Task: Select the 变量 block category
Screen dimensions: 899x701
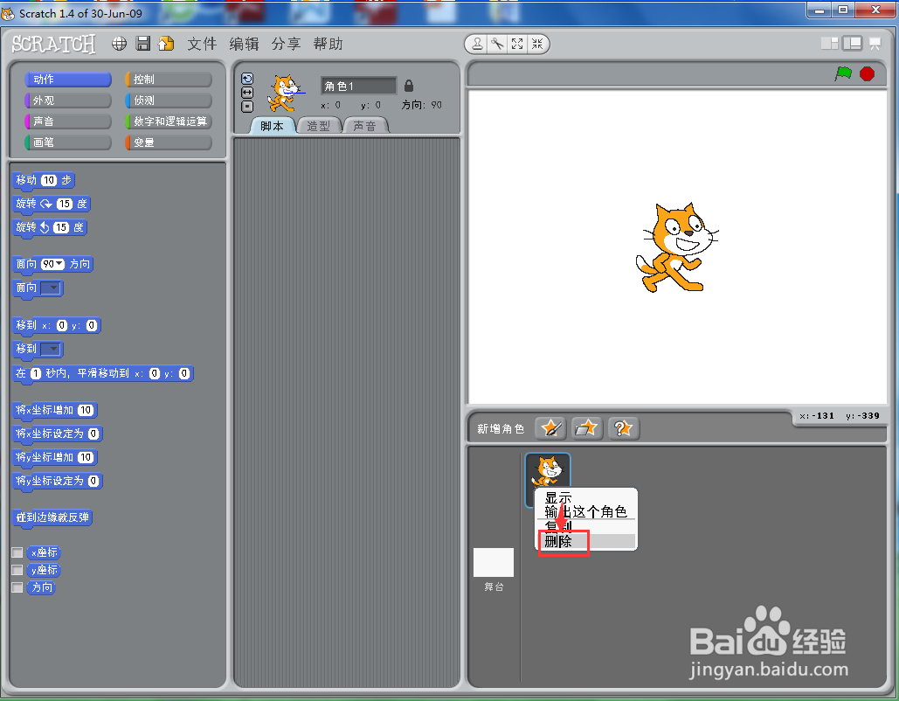Action: point(168,142)
